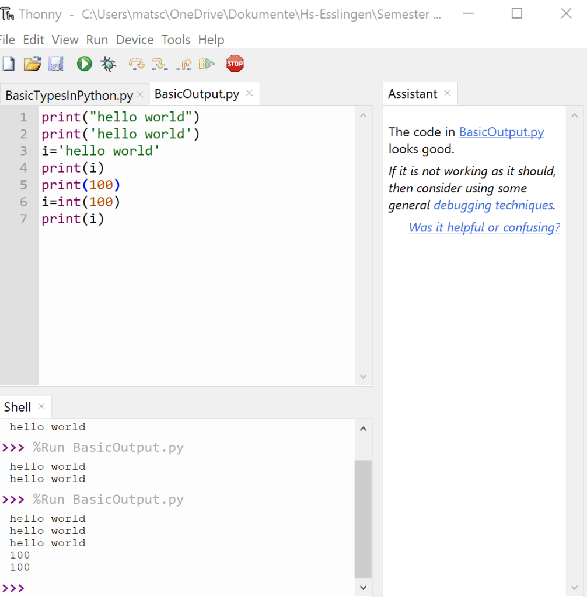The image size is (587, 597).
Task: Close the Assistant panel tab
Action: tap(448, 93)
